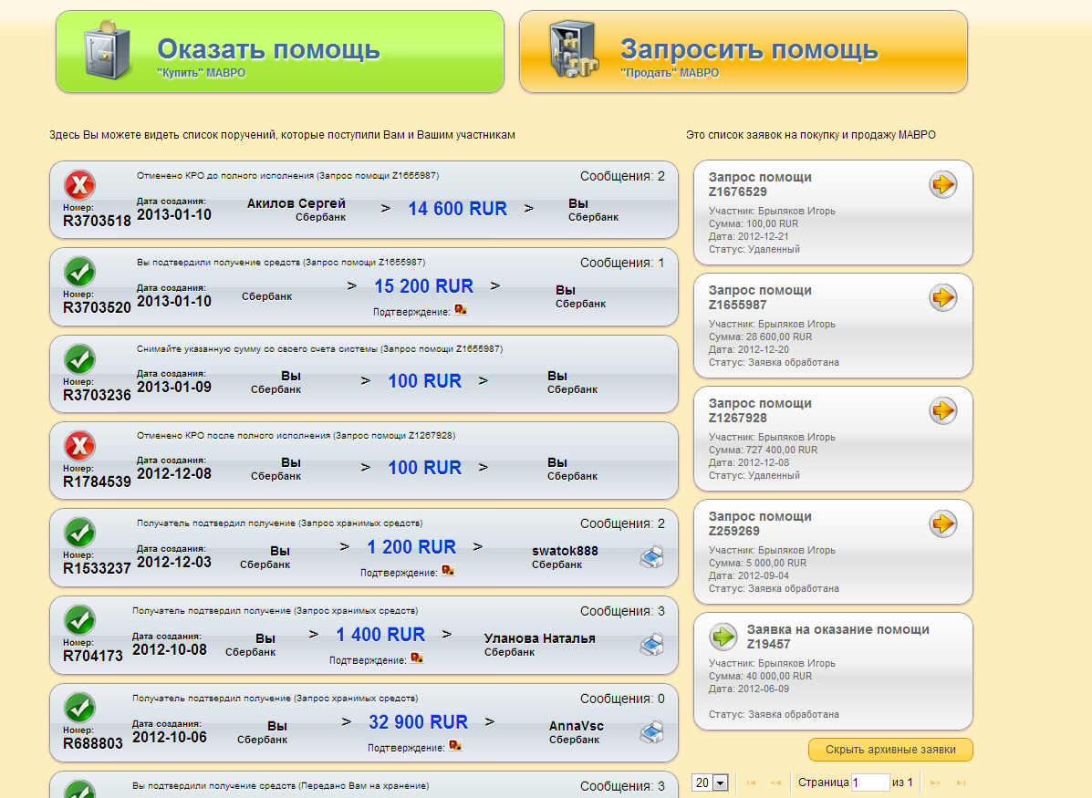Open 'Сообщения: 2' of order R1533237
Screen dimensions: 1092x798
(622, 523)
